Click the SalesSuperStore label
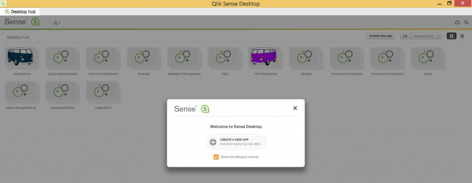 63,108
